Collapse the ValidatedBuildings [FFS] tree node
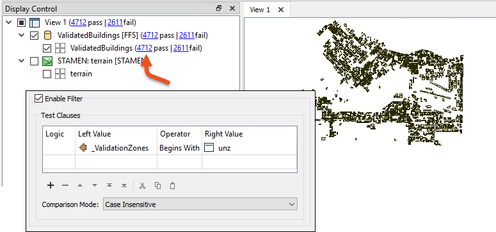496x232 pixels. (22, 35)
